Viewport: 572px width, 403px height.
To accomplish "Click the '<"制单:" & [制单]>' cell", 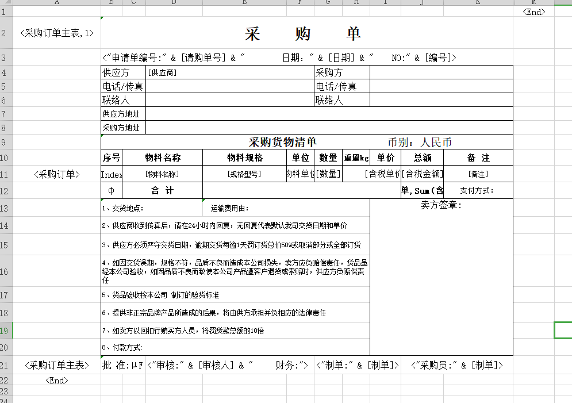I will pos(358,365).
